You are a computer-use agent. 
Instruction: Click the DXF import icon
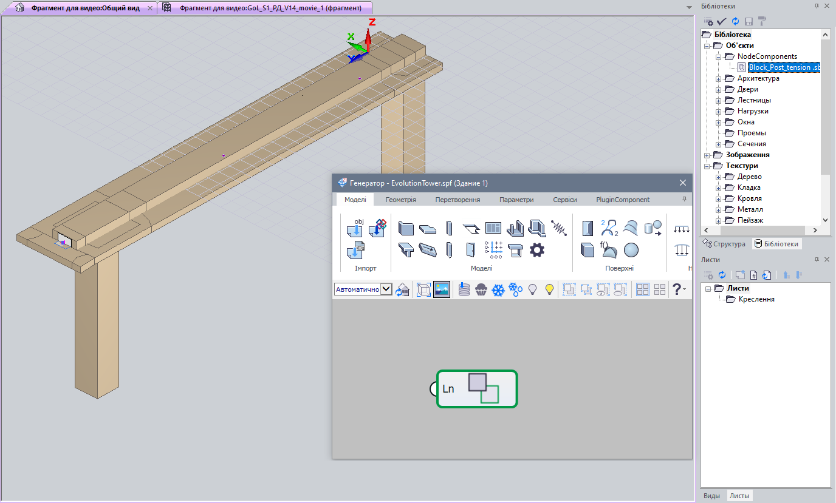click(355, 250)
